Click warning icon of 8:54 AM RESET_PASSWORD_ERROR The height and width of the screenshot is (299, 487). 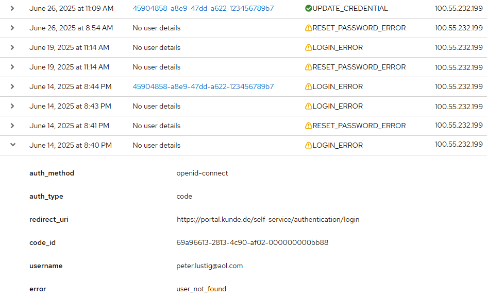(x=308, y=28)
